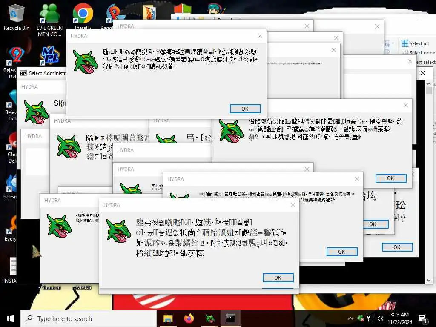
Task: Click OK in HYDRA dialog starting 瑾
Action: click(x=245, y=109)
